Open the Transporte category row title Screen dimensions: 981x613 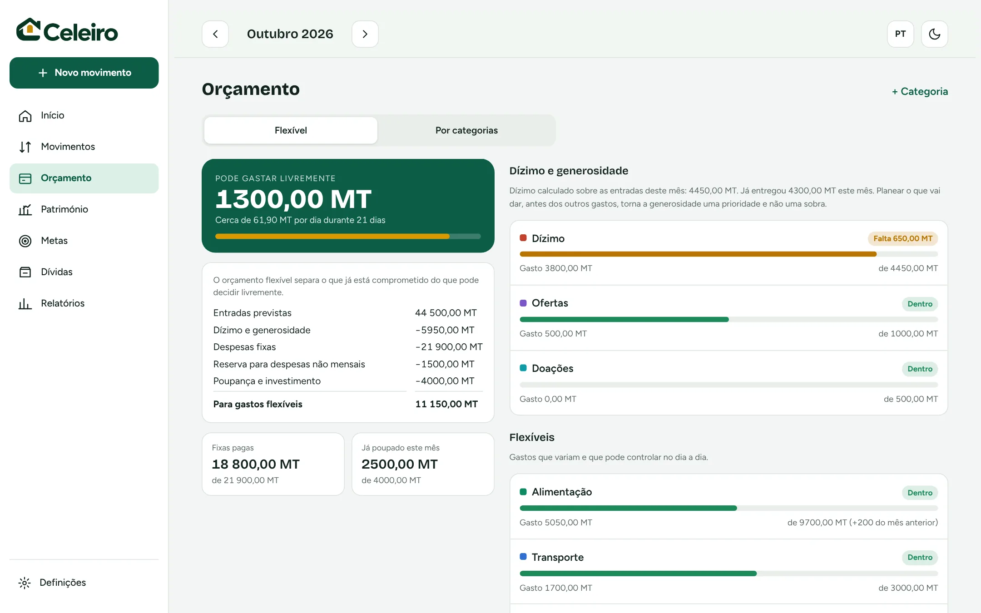(x=558, y=558)
